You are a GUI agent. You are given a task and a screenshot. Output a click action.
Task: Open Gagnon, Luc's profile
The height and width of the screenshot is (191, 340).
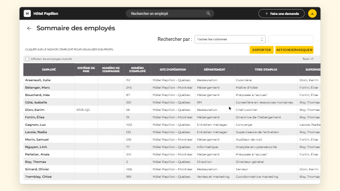pyautogui.click(x=36, y=125)
